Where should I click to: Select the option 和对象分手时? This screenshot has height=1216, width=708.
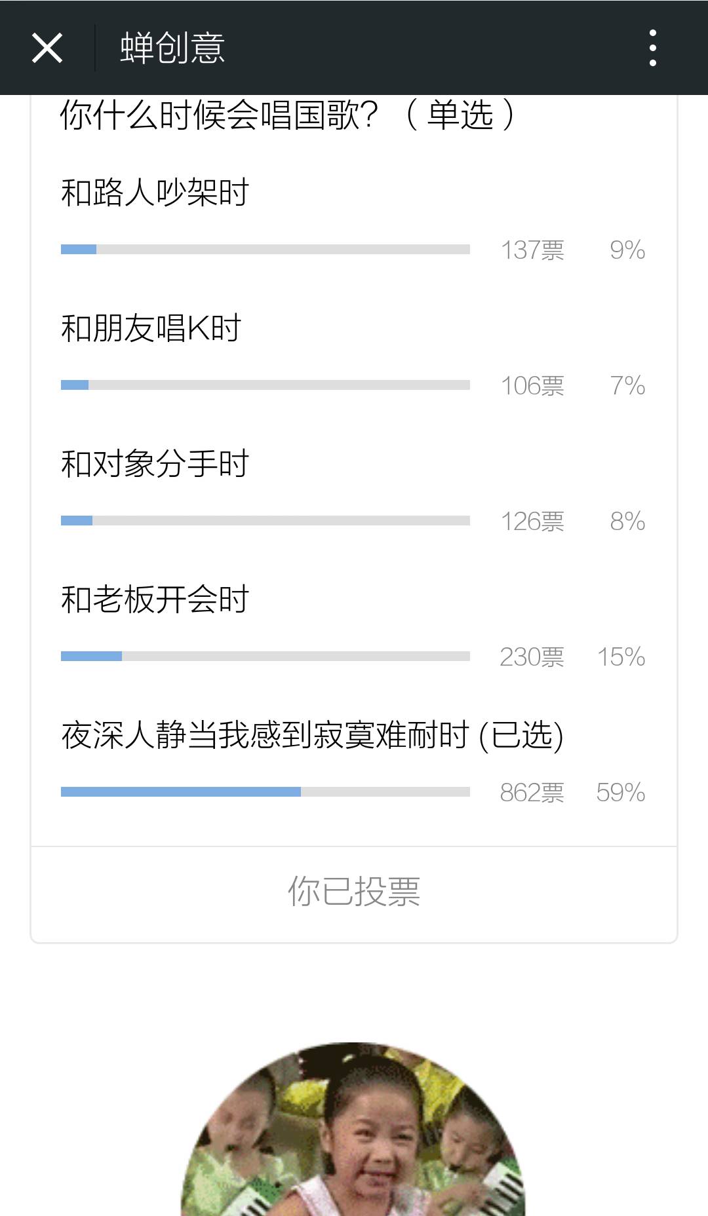[155, 464]
